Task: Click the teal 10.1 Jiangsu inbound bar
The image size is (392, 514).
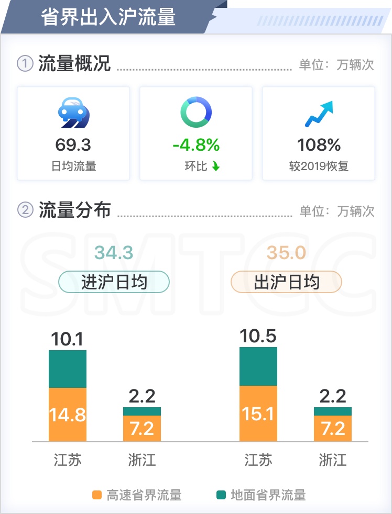Action: (x=68, y=369)
